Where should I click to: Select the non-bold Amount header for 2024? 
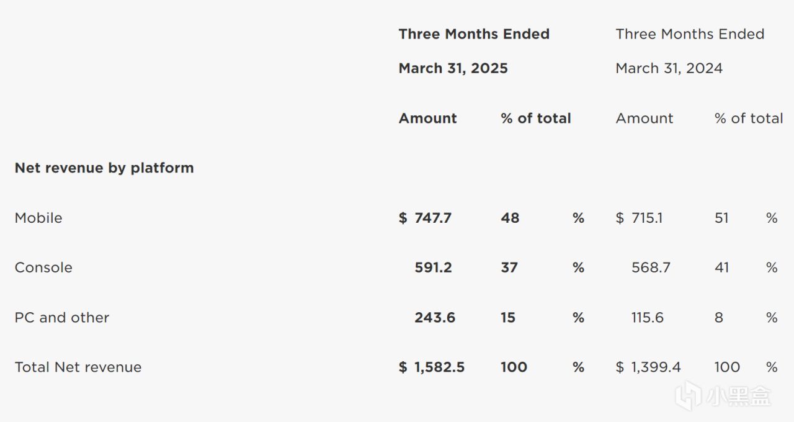coord(644,118)
